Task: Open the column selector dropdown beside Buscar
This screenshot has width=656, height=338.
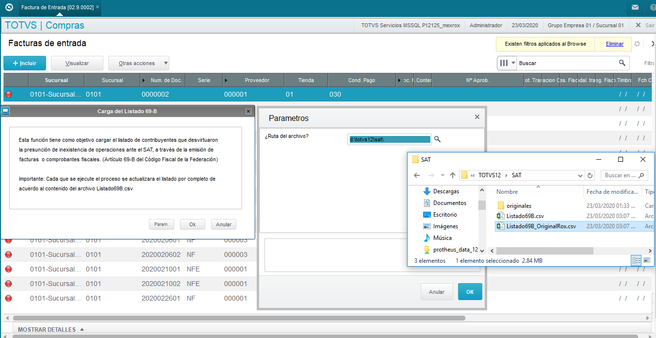Action: click(507, 63)
